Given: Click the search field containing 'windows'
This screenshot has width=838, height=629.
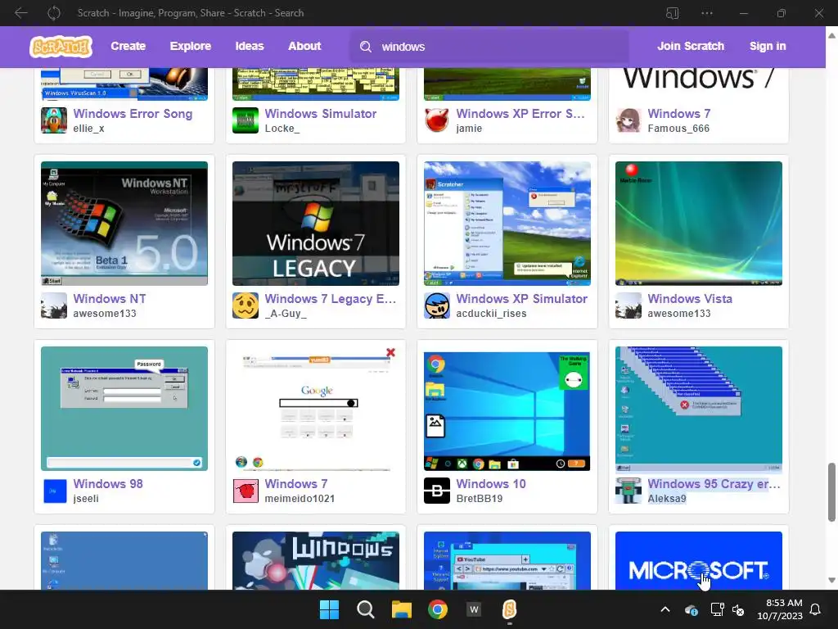Looking at the screenshot, I should (x=489, y=47).
